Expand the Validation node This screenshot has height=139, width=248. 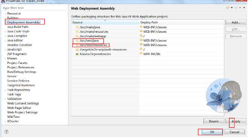coord(5,99)
